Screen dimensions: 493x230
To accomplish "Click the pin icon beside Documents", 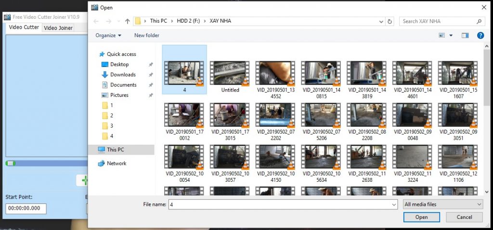I will (151, 85).
